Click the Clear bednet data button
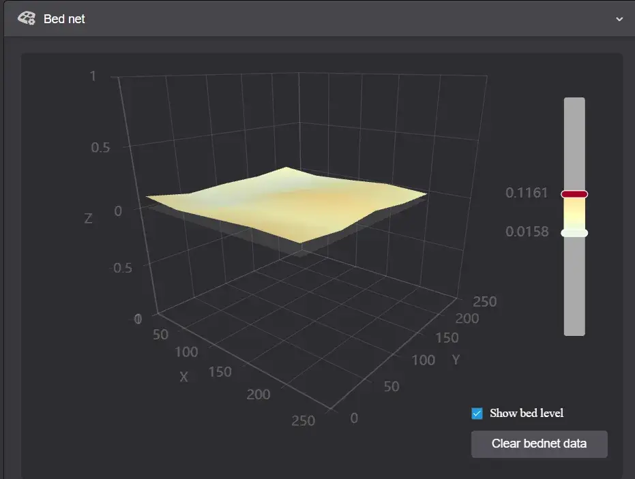This screenshot has height=479, width=635. coord(539,444)
